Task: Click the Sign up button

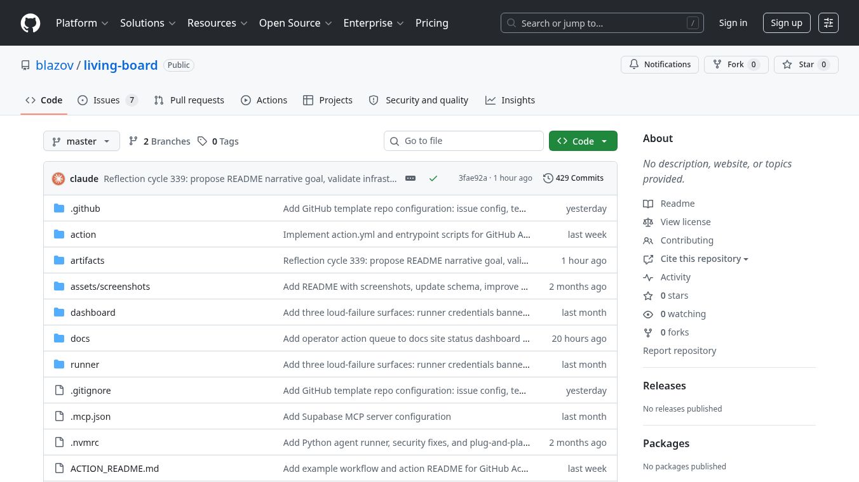Action: 787,23
